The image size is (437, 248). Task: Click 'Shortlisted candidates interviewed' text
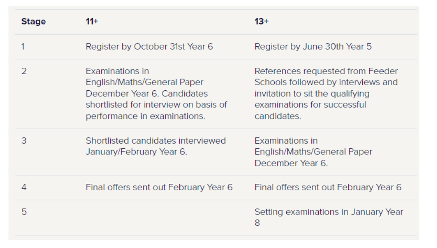(x=155, y=141)
